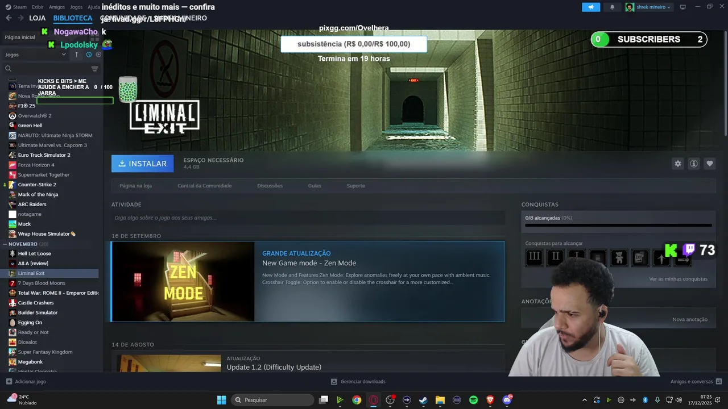Open the Exibir menu
728x409 pixels.
pyautogui.click(x=38, y=7)
